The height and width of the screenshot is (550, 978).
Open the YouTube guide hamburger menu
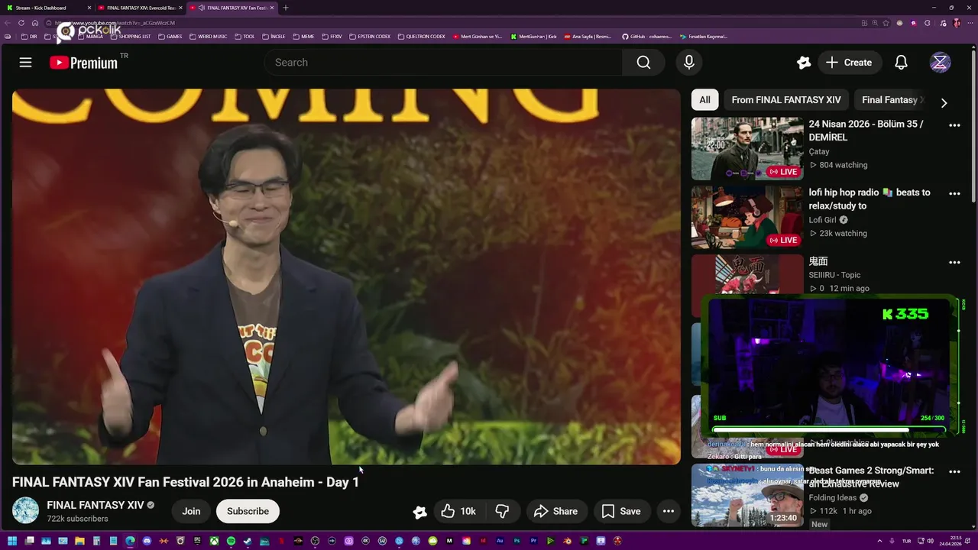click(x=25, y=63)
